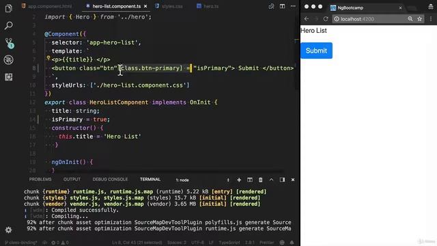Click the 'Ln 8, Col 43' cursor position indicator
Viewport: 437px width, 246px height.
tap(137, 243)
